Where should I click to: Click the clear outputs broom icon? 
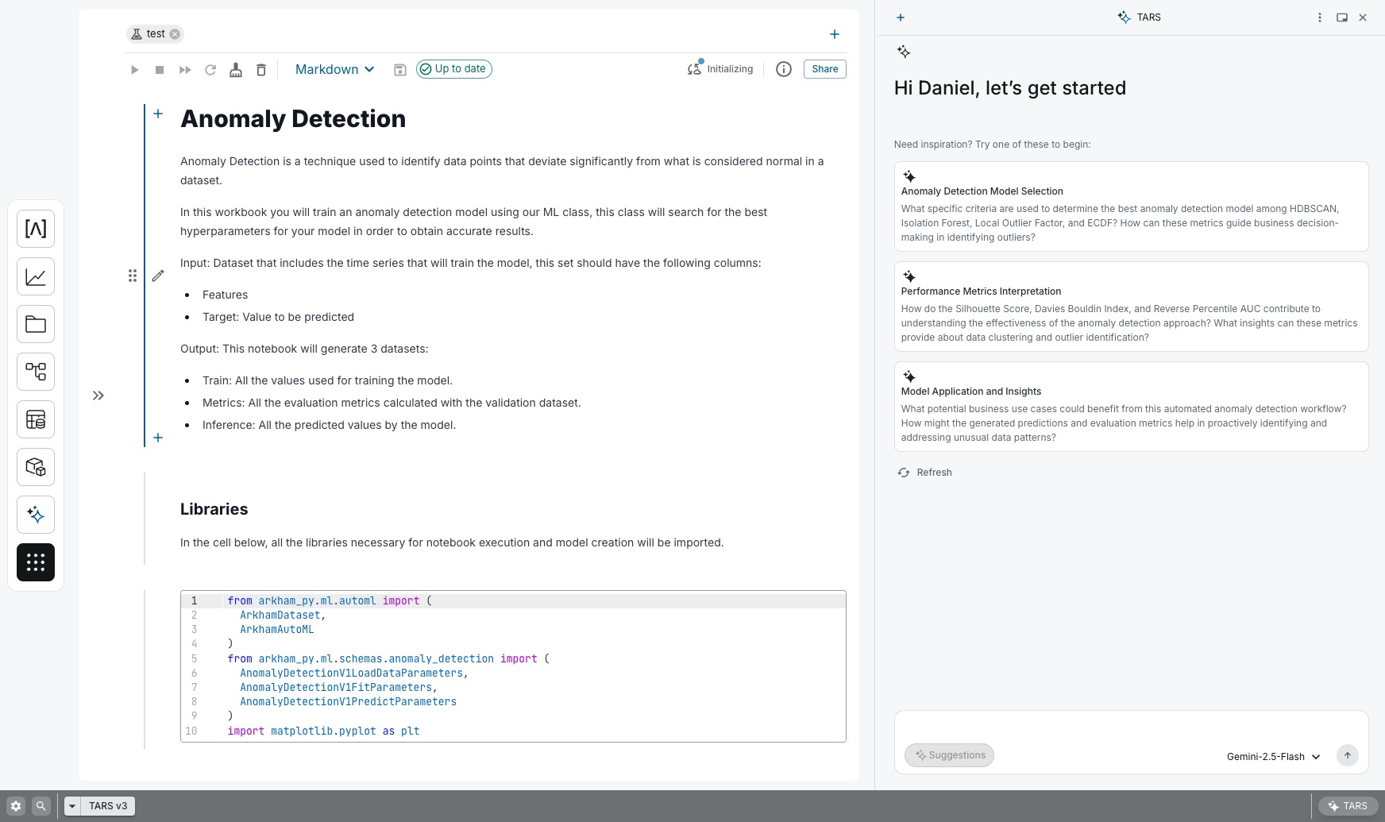(x=236, y=70)
